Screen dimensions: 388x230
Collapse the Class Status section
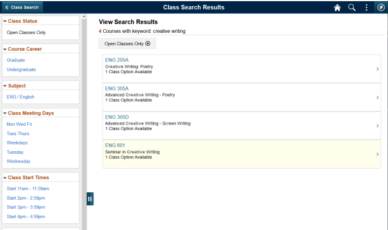5,21
